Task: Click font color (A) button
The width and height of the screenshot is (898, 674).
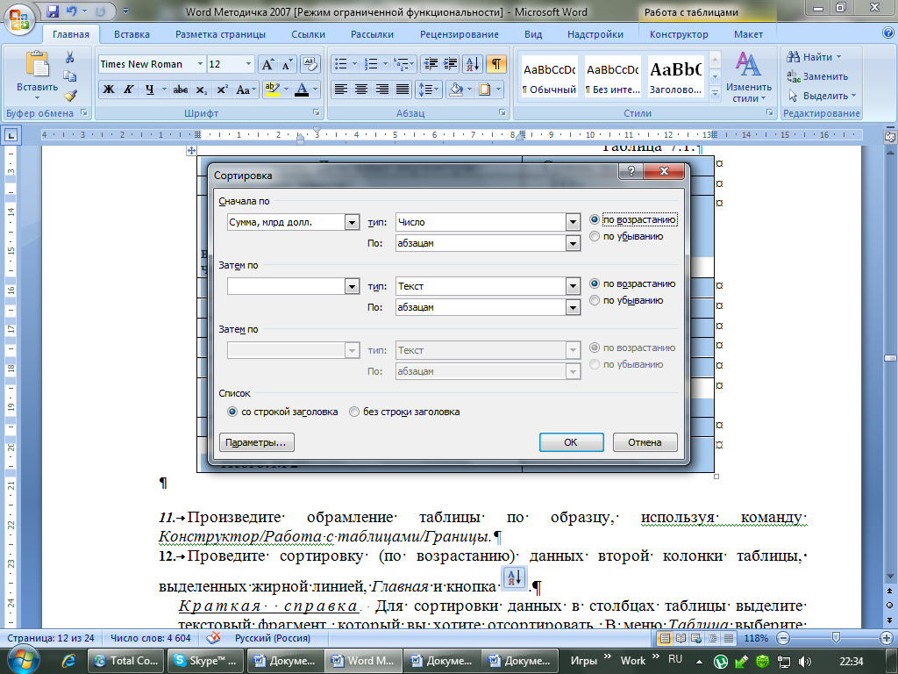Action: (302, 90)
